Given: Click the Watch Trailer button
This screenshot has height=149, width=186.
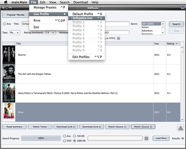Looking at the screenshot, I should [x=40, y=127].
